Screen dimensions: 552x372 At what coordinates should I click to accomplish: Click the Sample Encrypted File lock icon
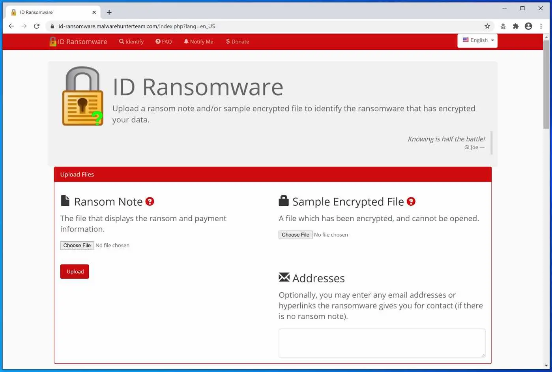[284, 201]
